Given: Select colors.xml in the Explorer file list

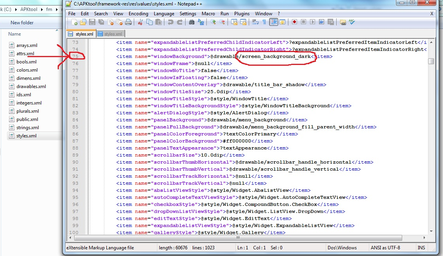Looking at the screenshot, I should 27,70.
